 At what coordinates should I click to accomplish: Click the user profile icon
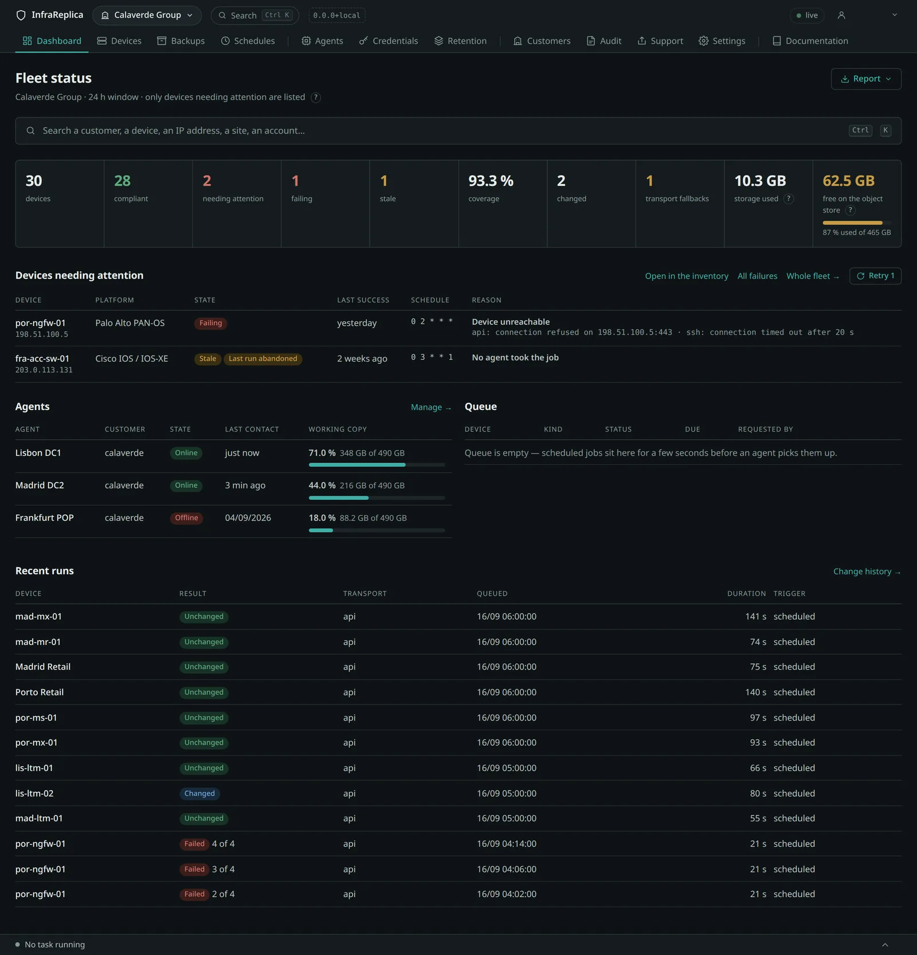(841, 15)
